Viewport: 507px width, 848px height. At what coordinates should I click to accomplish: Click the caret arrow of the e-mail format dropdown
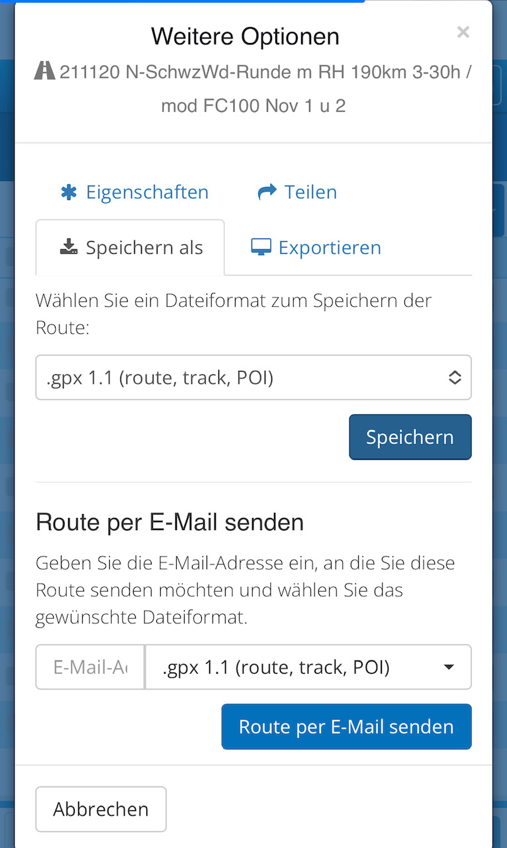pyautogui.click(x=449, y=667)
